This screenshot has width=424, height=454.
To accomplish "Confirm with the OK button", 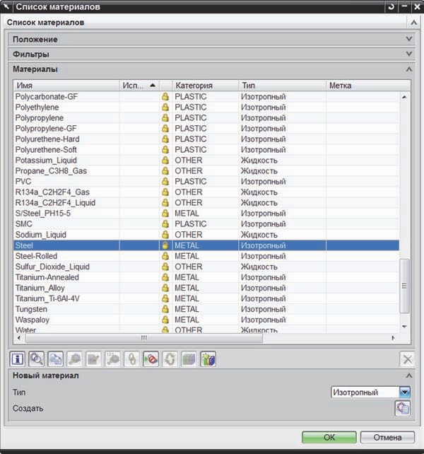I will [329, 437].
